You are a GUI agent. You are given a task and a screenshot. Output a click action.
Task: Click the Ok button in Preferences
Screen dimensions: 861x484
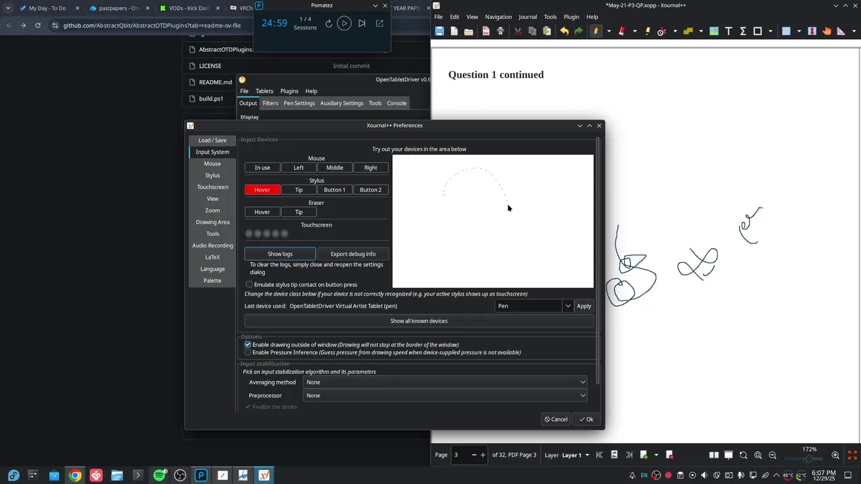587,419
